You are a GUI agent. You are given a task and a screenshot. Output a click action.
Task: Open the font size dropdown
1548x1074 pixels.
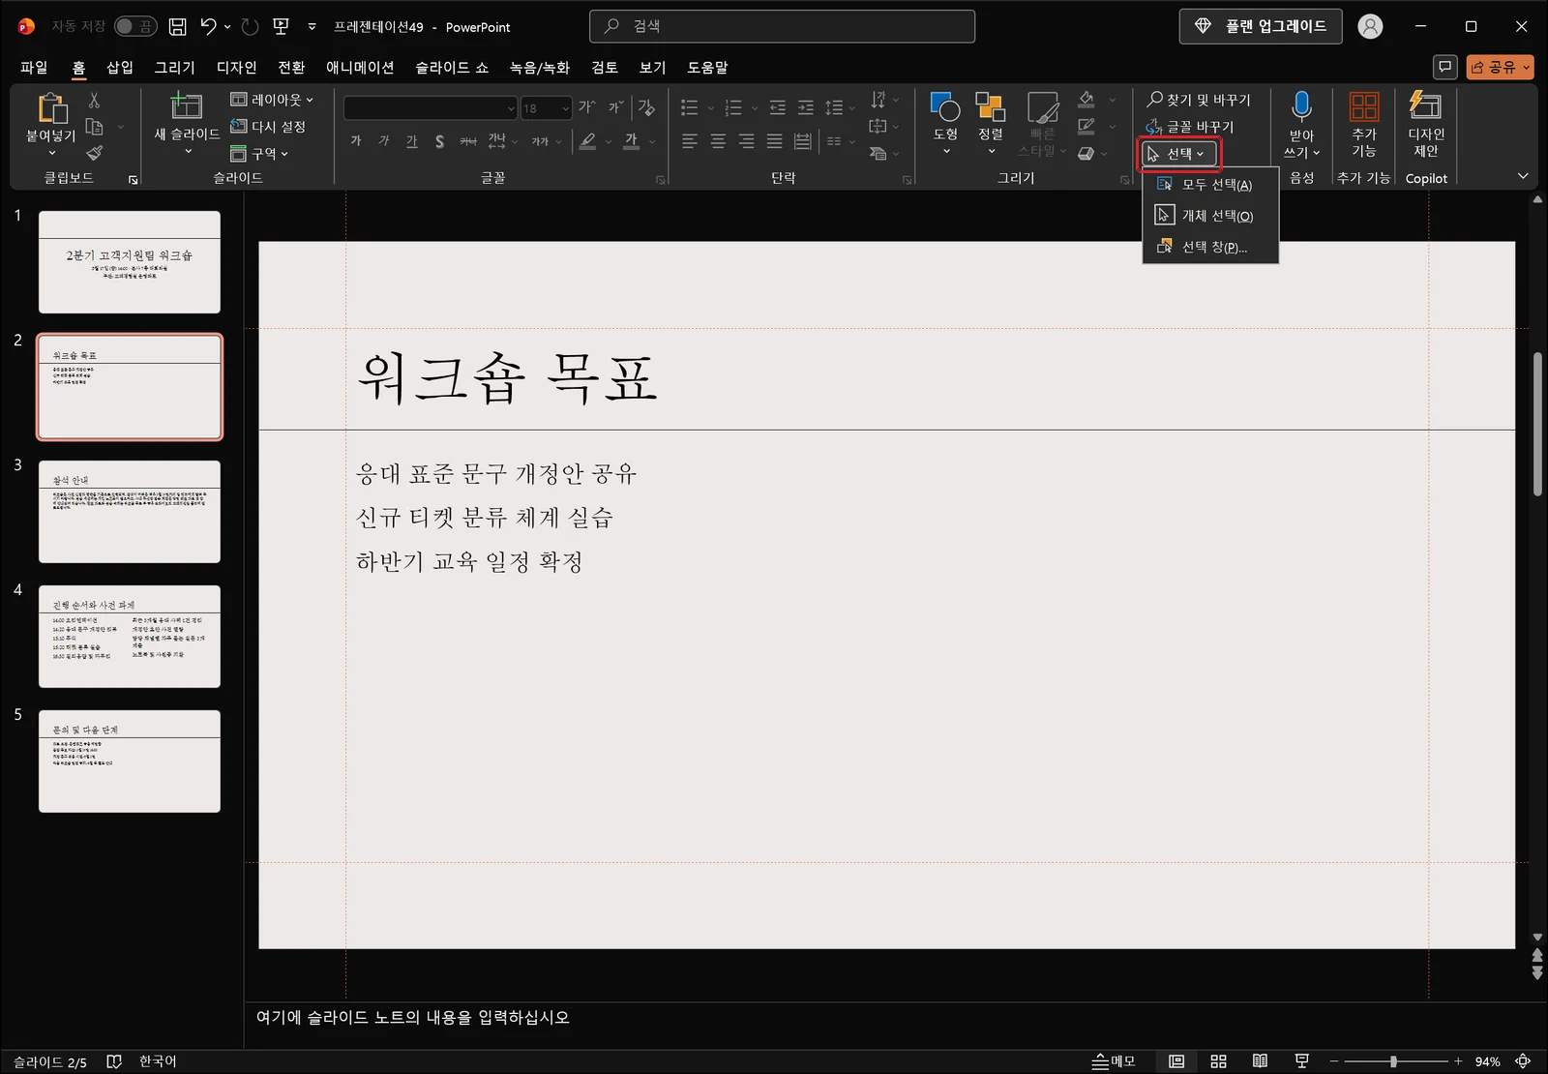[566, 108]
